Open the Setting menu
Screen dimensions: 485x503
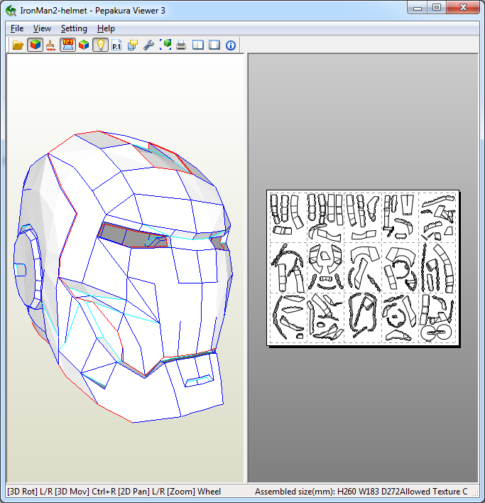(x=74, y=28)
